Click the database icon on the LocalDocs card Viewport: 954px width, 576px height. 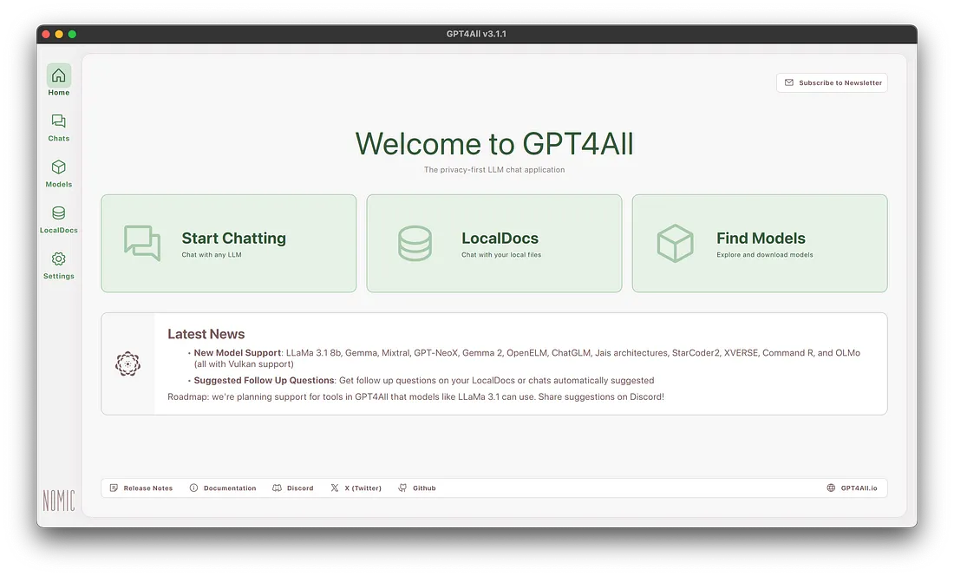(x=414, y=243)
